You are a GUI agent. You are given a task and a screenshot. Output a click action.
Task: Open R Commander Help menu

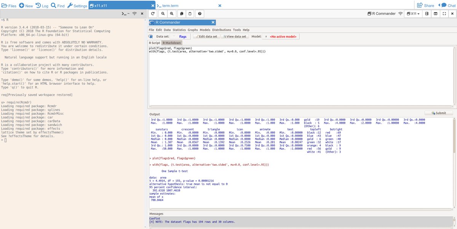pos(246,30)
